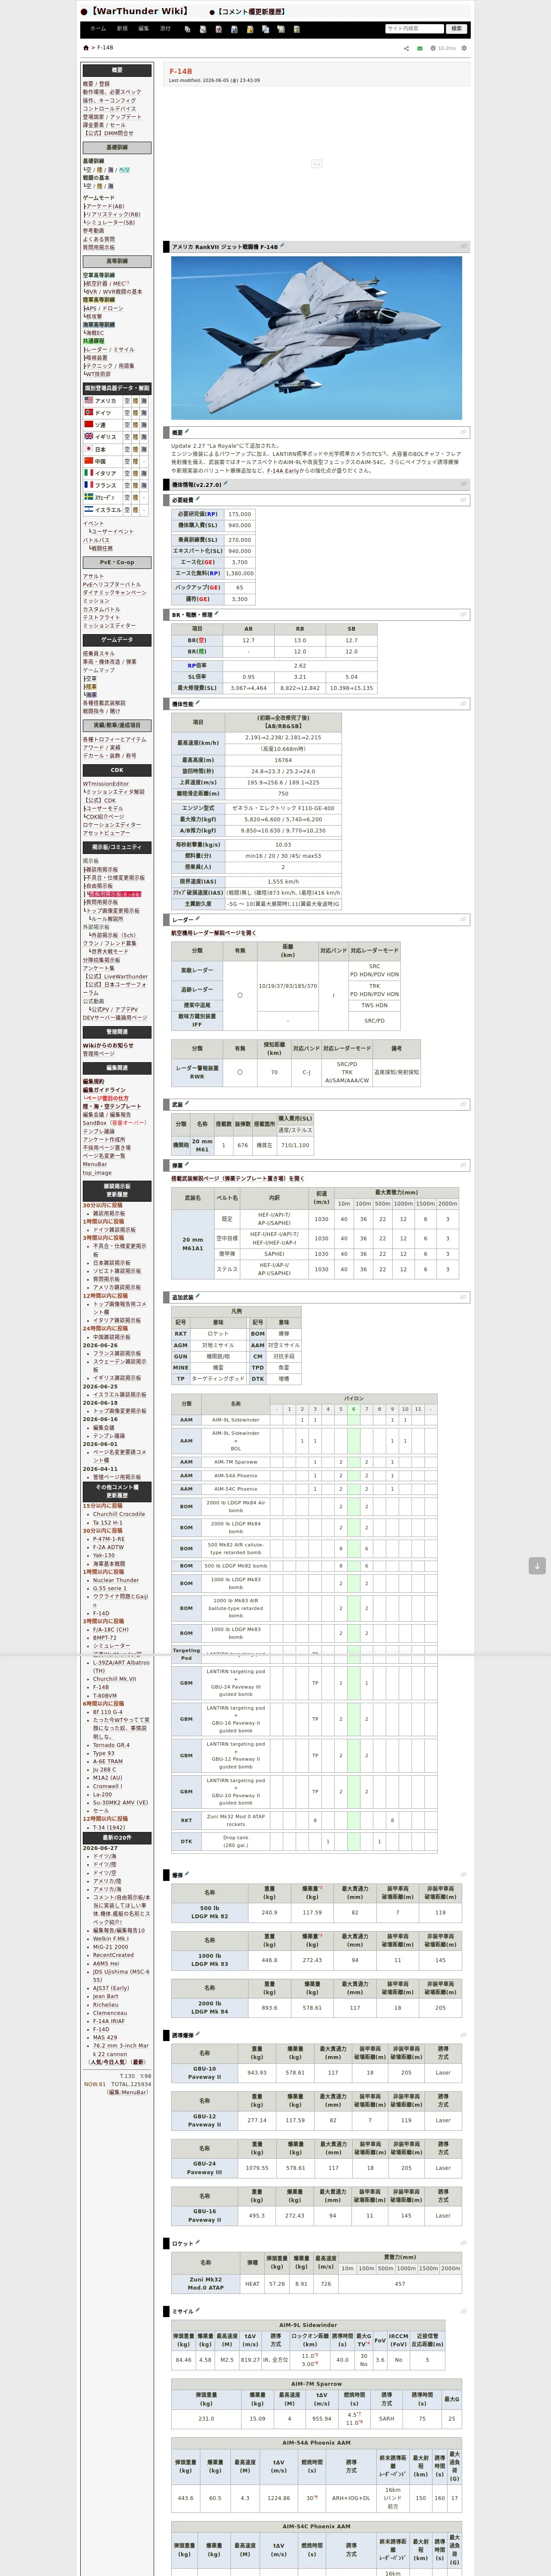Click the 検索 search button

[457, 29]
